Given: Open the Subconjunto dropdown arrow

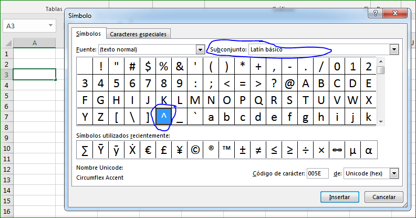Looking at the screenshot, I should point(394,49).
